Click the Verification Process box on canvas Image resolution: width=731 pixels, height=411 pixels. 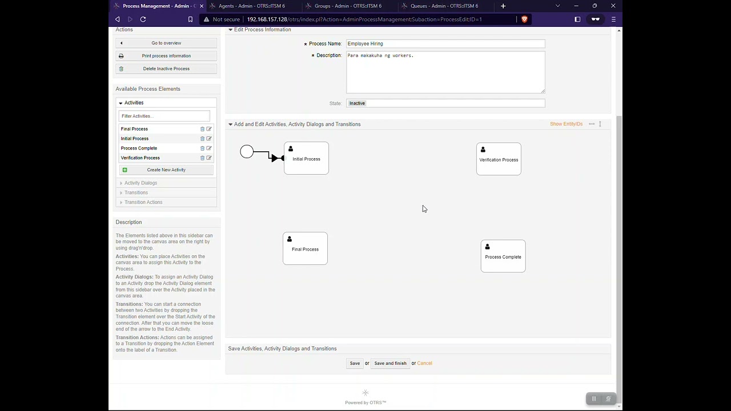click(x=499, y=159)
